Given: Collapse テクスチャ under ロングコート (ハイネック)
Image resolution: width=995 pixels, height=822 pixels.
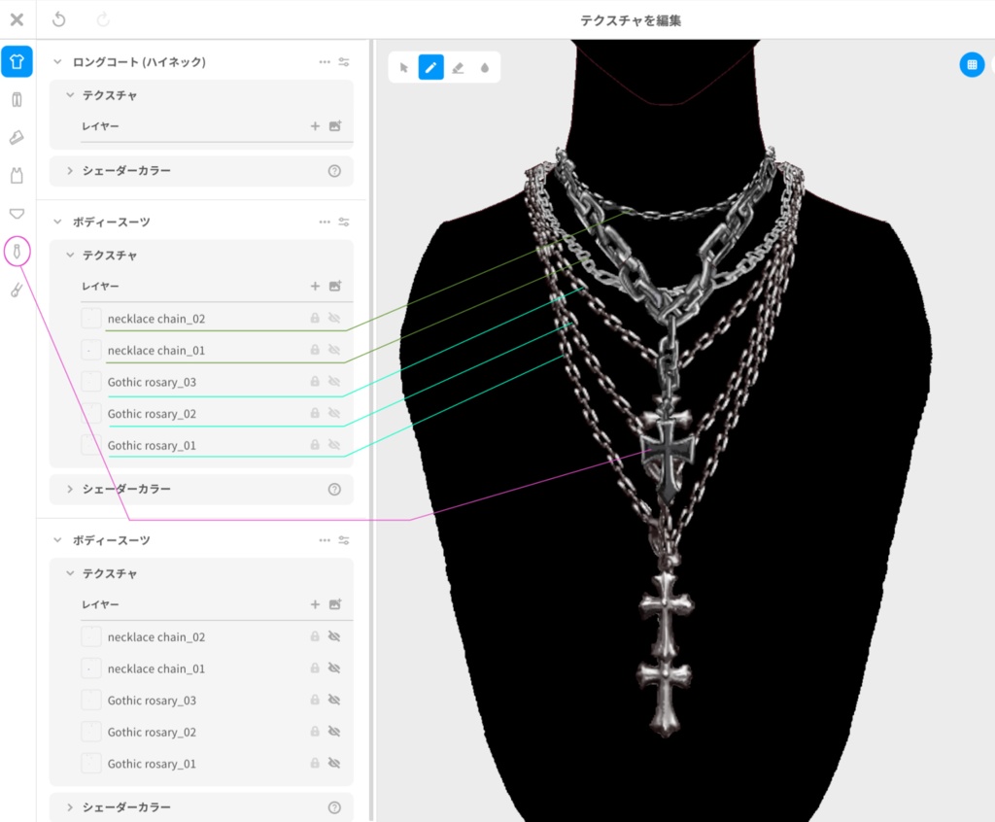Looking at the screenshot, I should (70, 94).
